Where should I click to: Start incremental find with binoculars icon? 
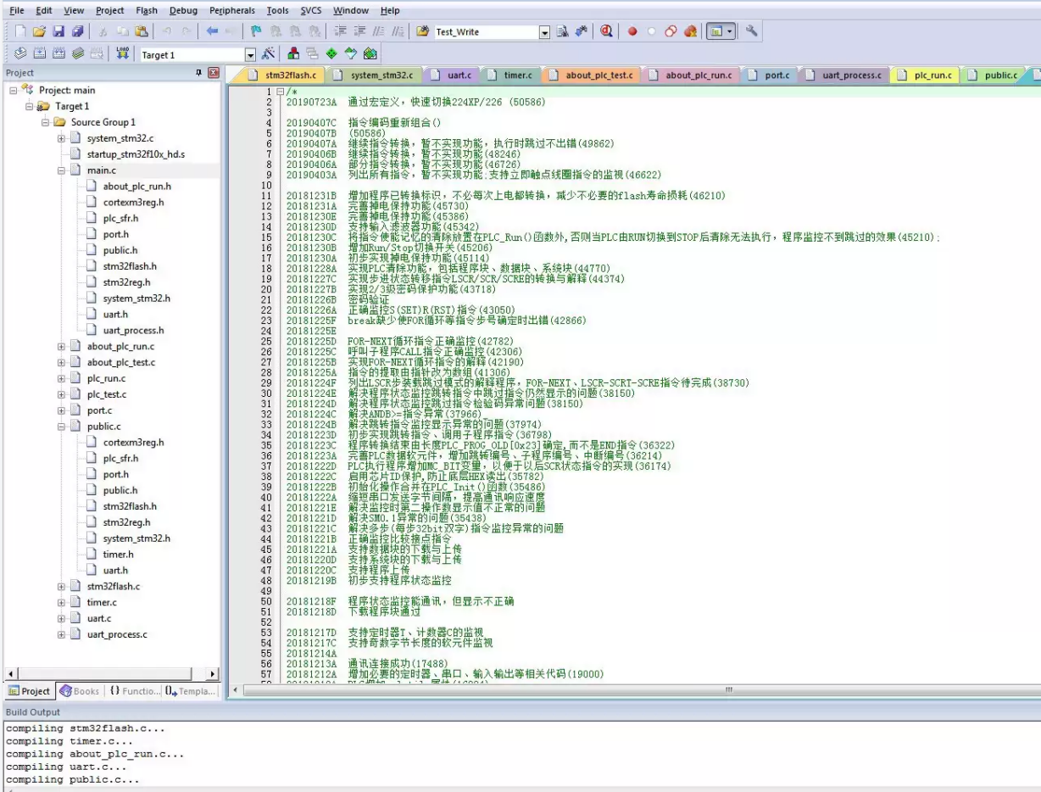(581, 31)
